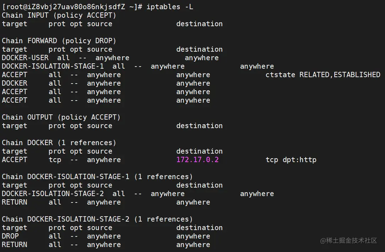
Task: Select the tcp dpt:http text
Action: pos(291,160)
